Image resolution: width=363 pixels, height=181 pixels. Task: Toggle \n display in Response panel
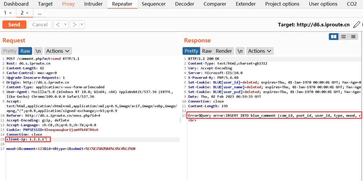pos(240,51)
